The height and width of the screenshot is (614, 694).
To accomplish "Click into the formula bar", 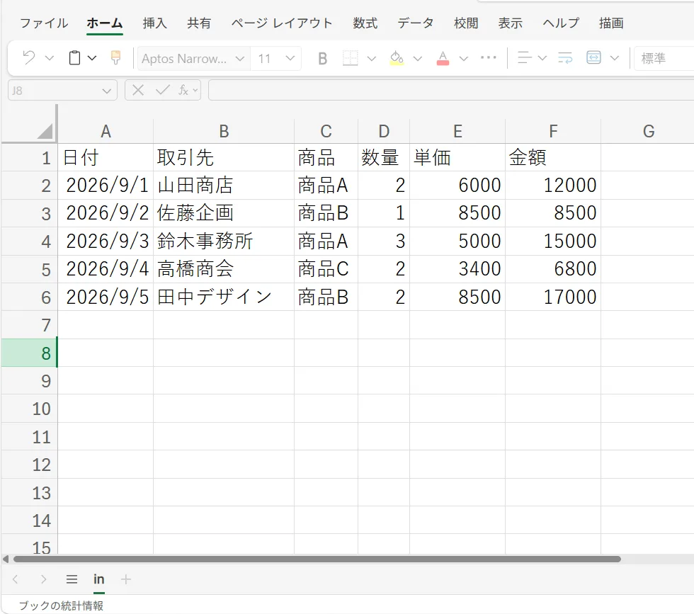I will tap(451, 91).
